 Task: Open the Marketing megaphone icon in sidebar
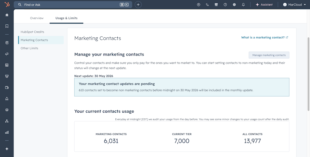point(7,54)
